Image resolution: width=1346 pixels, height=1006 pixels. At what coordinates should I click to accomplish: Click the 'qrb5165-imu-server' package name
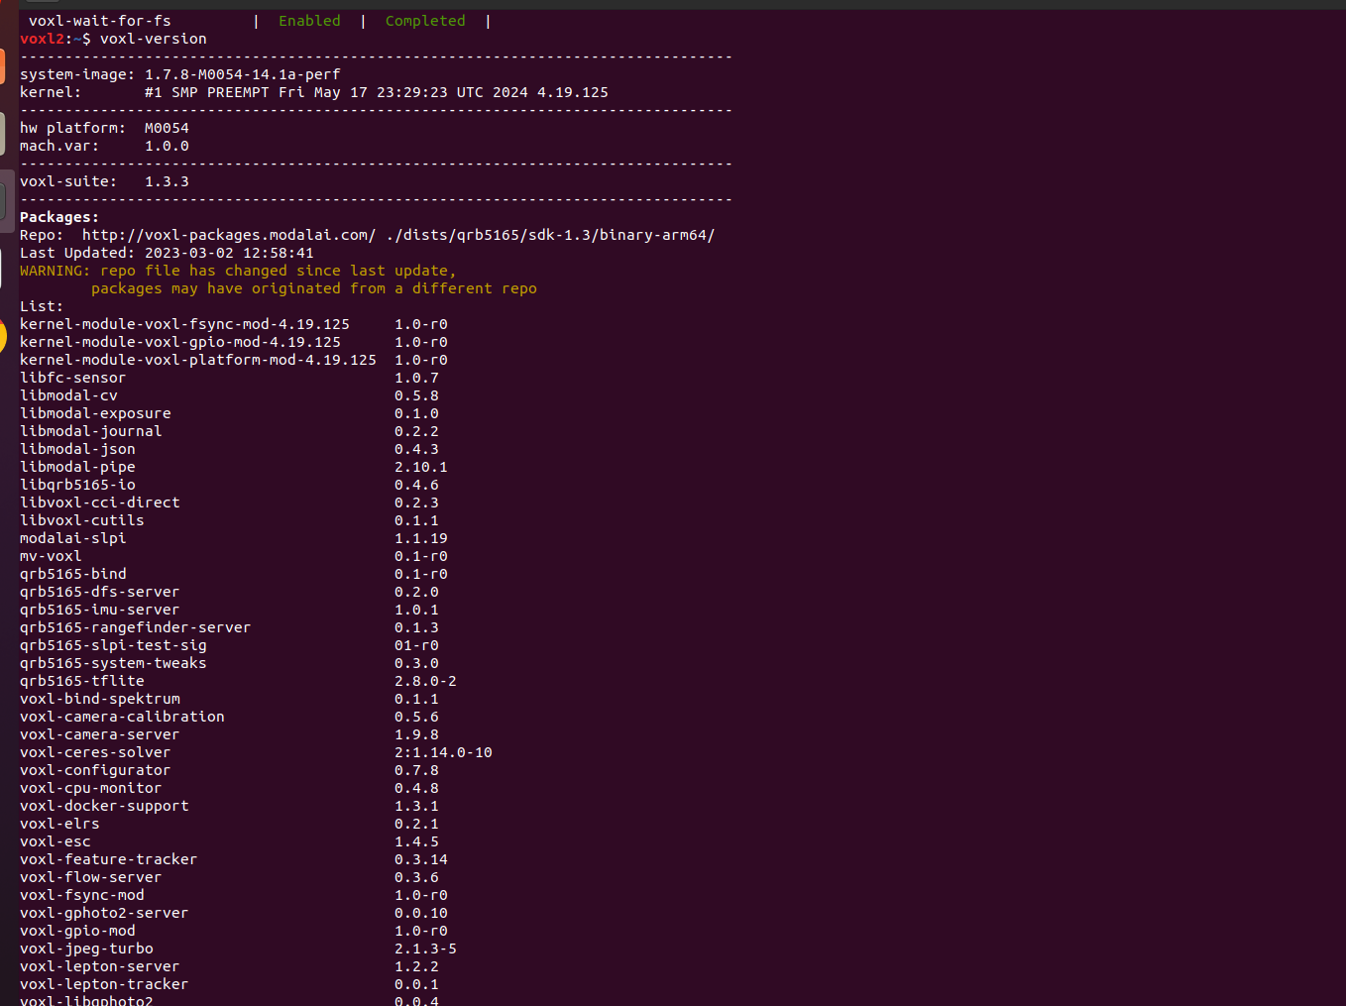[100, 610]
